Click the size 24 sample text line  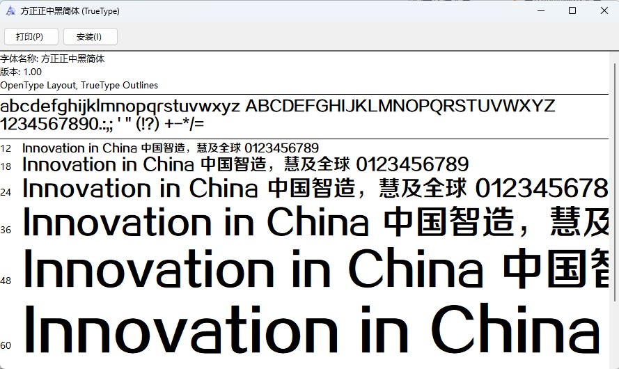[x=315, y=188]
